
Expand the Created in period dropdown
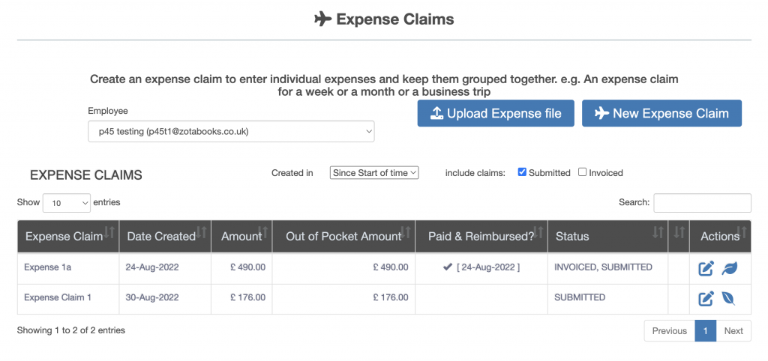point(374,173)
